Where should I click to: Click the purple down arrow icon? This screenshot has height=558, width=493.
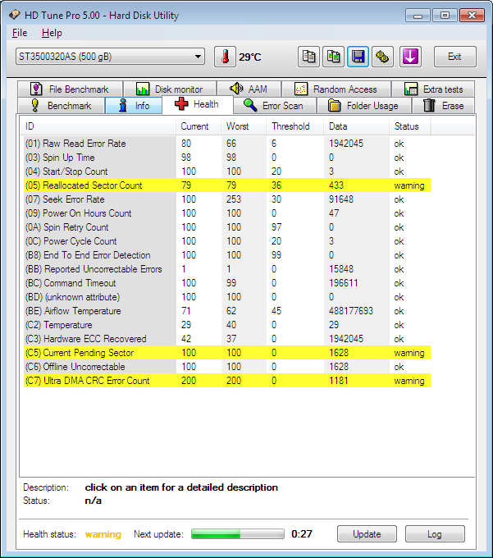point(410,57)
